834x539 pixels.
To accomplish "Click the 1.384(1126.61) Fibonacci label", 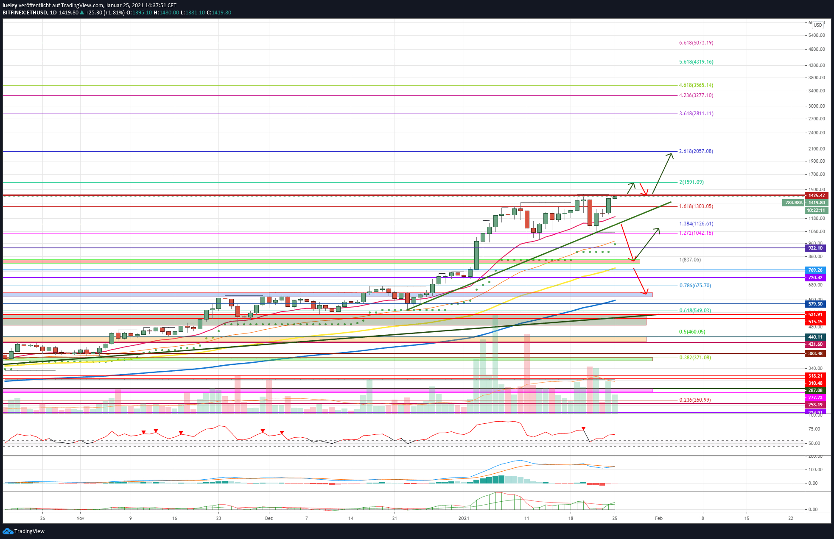I will pos(696,224).
